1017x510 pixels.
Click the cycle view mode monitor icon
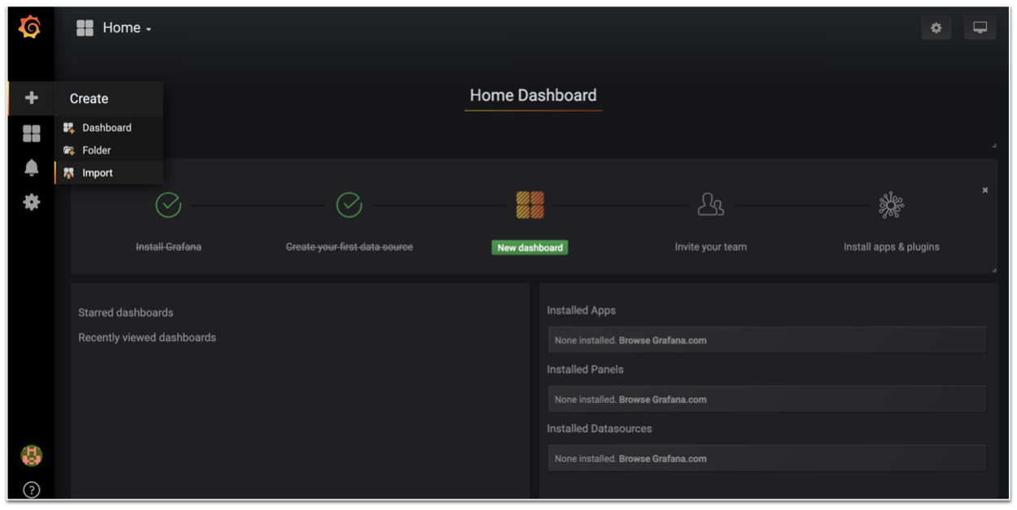pyautogui.click(x=980, y=28)
